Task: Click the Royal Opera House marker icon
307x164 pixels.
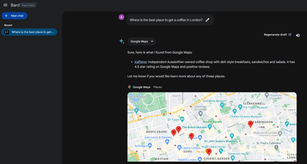Action: click(221, 151)
